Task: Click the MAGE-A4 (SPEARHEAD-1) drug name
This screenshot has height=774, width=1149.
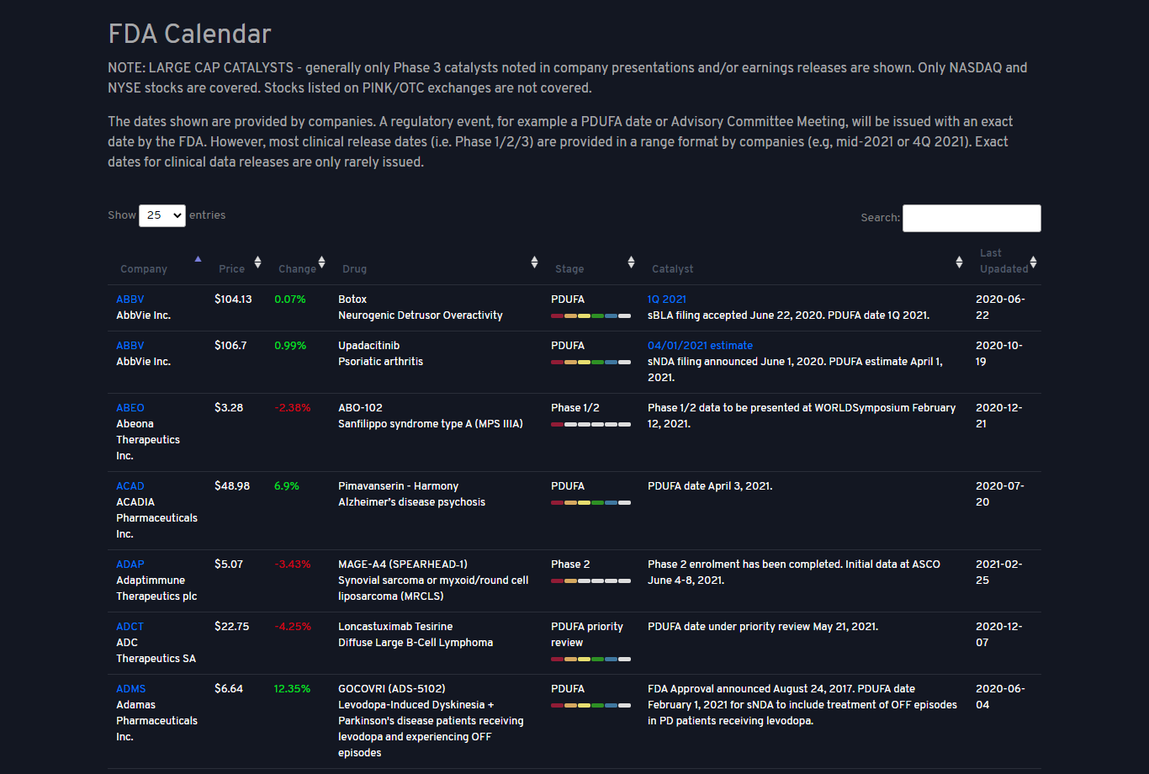Action: 403,565
